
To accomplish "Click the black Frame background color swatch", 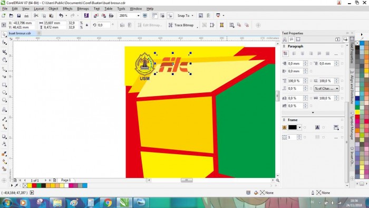I will tap(293, 127).
